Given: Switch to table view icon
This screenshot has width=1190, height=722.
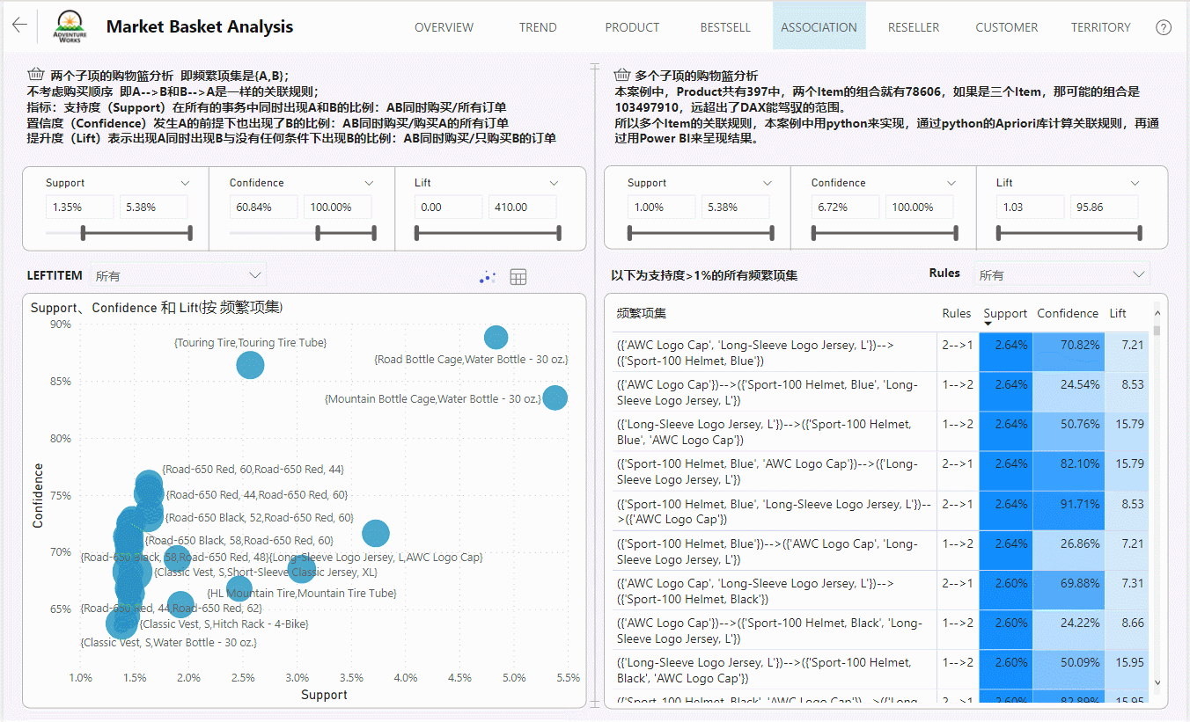Looking at the screenshot, I should [518, 277].
